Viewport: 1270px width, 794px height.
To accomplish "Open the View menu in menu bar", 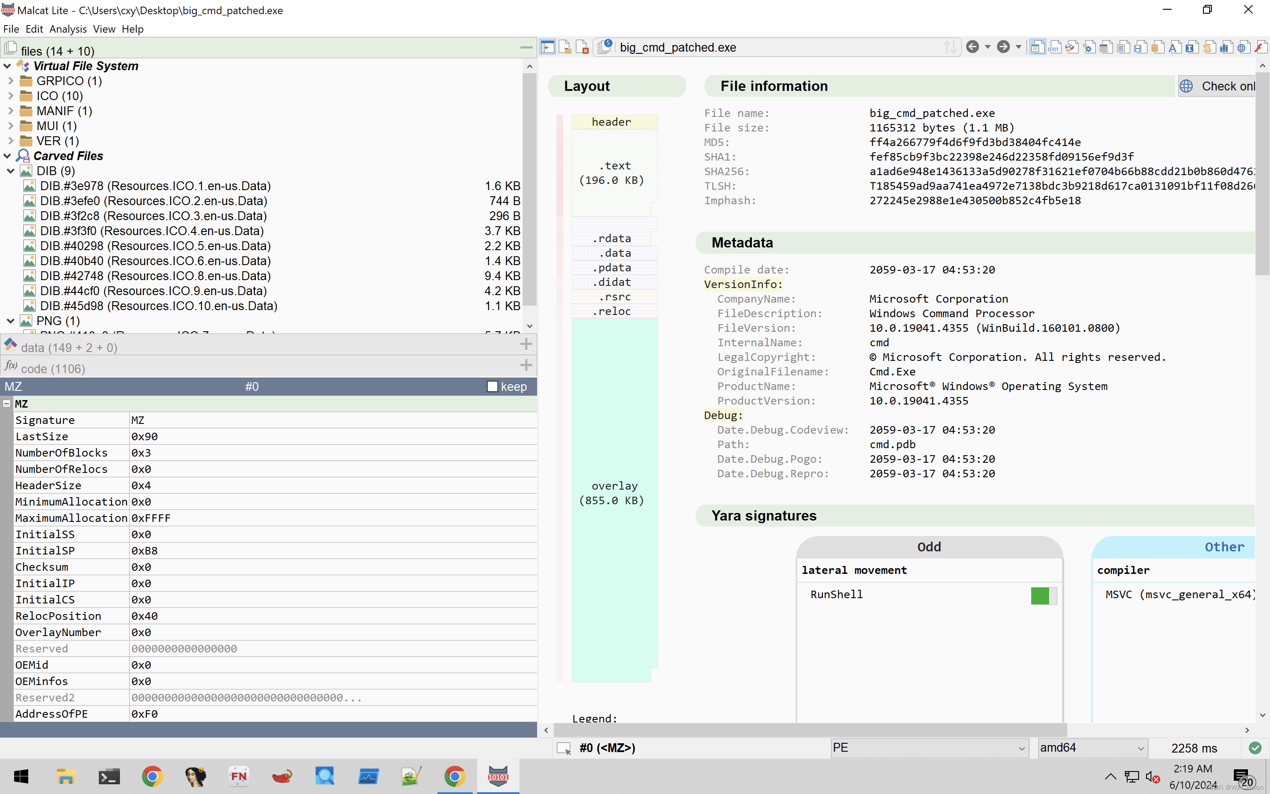I will tap(103, 28).
